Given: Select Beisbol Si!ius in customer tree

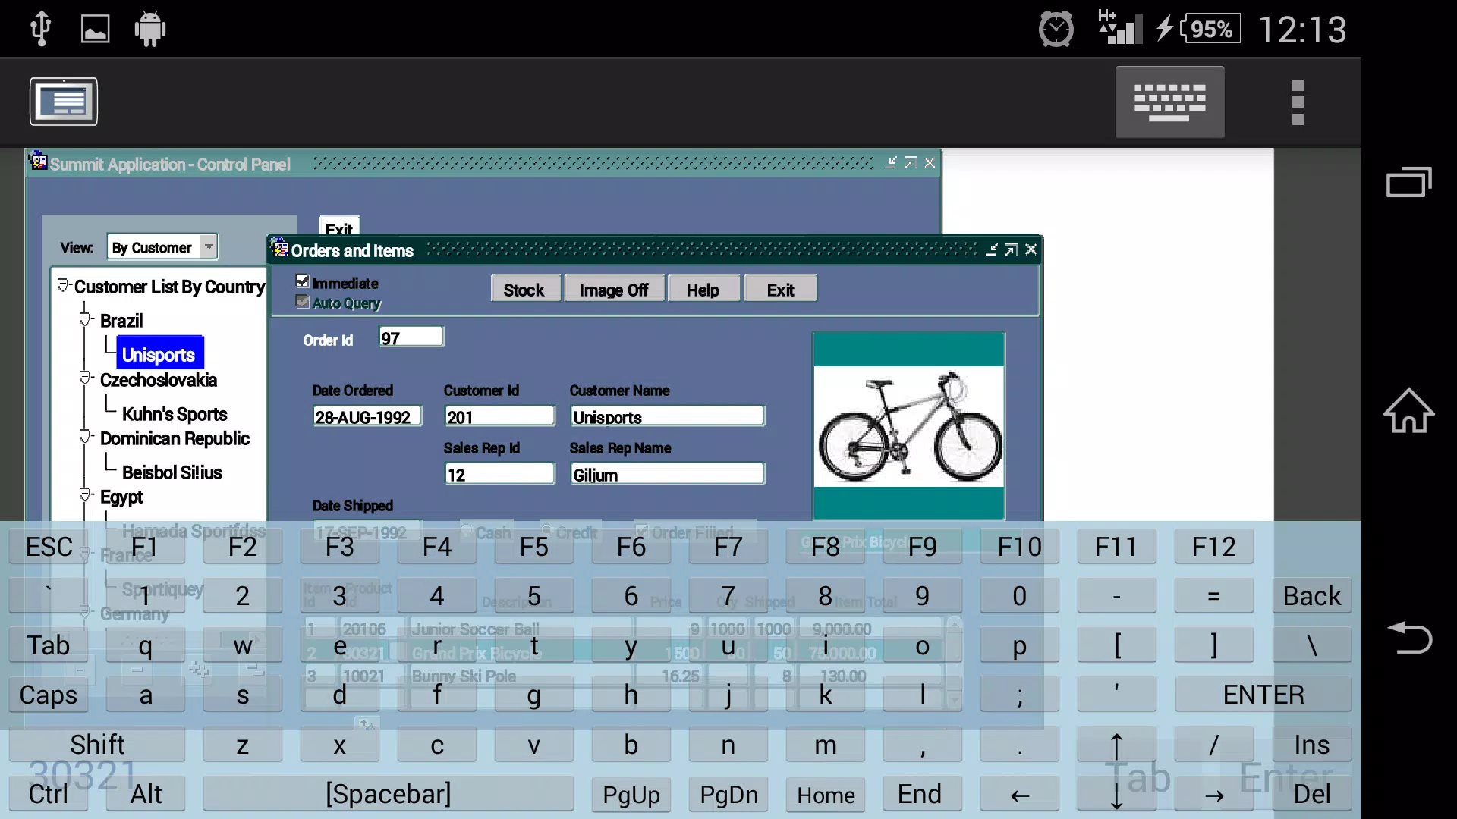Looking at the screenshot, I should click(172, 472).
